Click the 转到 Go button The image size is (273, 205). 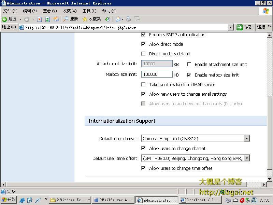click(245, 27)
